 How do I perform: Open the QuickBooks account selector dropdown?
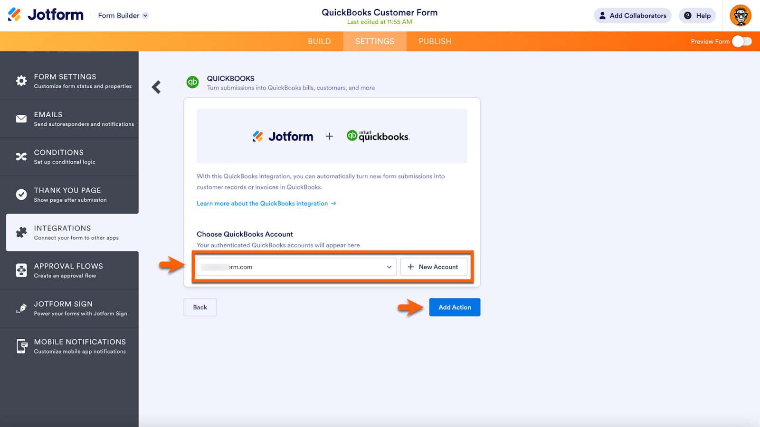pos(296,267)
